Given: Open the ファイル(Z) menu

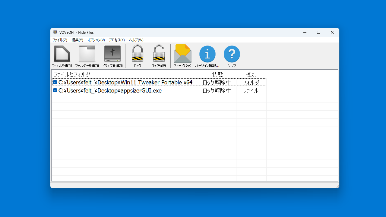Looking at the screenshot, I should (60, 40).
